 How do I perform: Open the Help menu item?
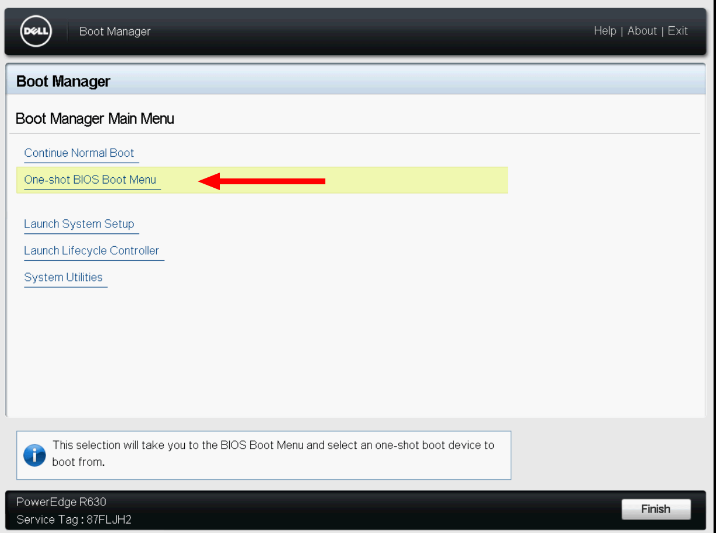[605, 31]
